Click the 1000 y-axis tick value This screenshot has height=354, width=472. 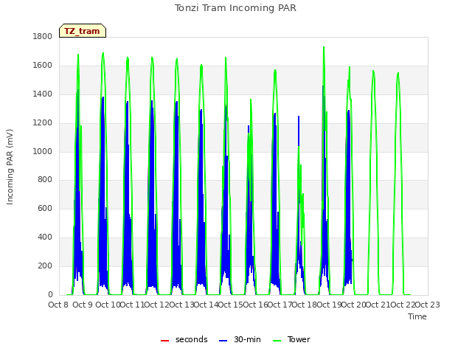[x=43, y=151]
